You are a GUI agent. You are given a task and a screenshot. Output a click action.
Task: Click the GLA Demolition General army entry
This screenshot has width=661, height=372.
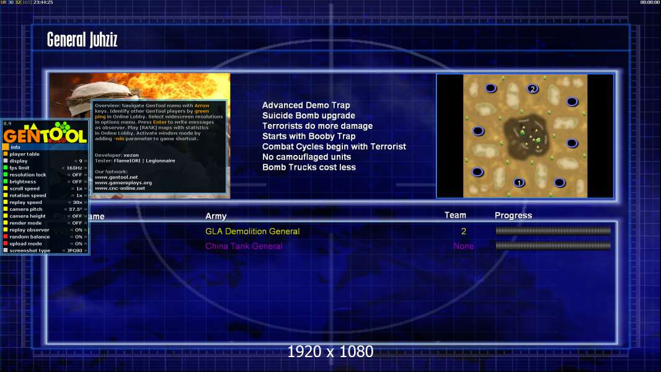(252, 231)
